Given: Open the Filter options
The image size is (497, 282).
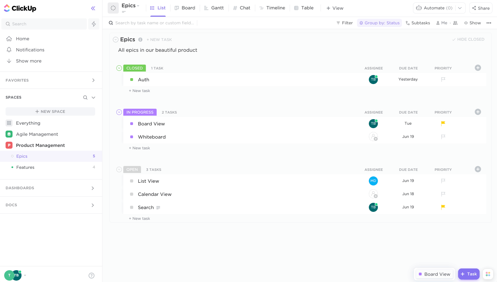Looking at the screenshot, I should click(x=344, y=23).
